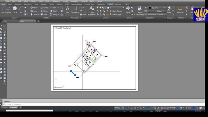This screenshot has width=208, height=117.
Task: Add a new drawing tab
Action: (x=38, y=21)
